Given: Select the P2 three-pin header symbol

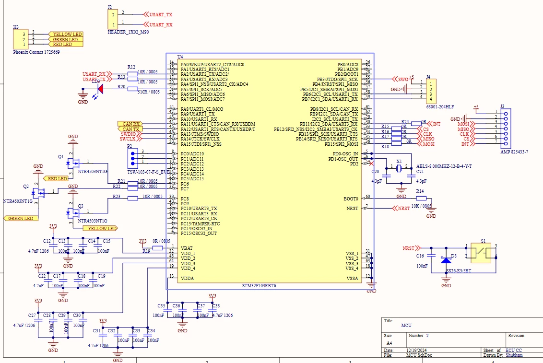Looking at the screenshot, I should [133, 159].
